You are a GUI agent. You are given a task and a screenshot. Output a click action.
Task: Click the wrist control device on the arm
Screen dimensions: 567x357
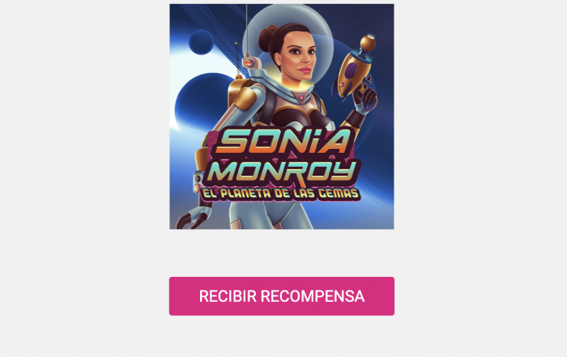(197, 182)
